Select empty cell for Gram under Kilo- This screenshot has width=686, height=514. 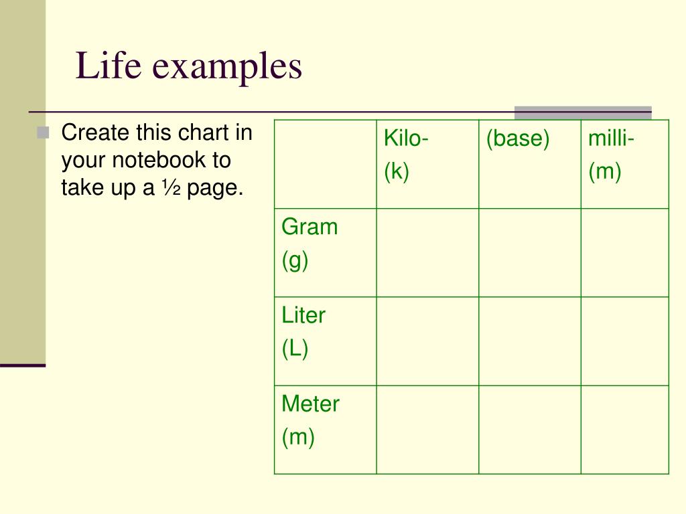point(427,252)
